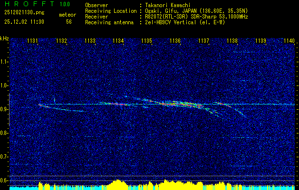Click the HROFFT title text
Viewport: 299px width, 190px height.
click(29, 4)
